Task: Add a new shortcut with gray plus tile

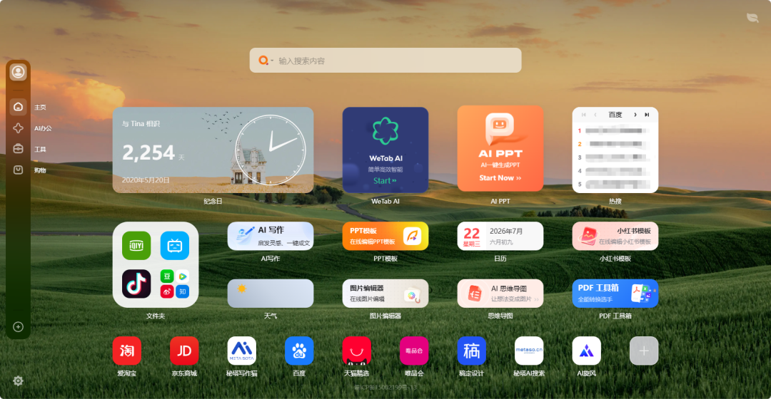Action: click(x=644, y=351)
